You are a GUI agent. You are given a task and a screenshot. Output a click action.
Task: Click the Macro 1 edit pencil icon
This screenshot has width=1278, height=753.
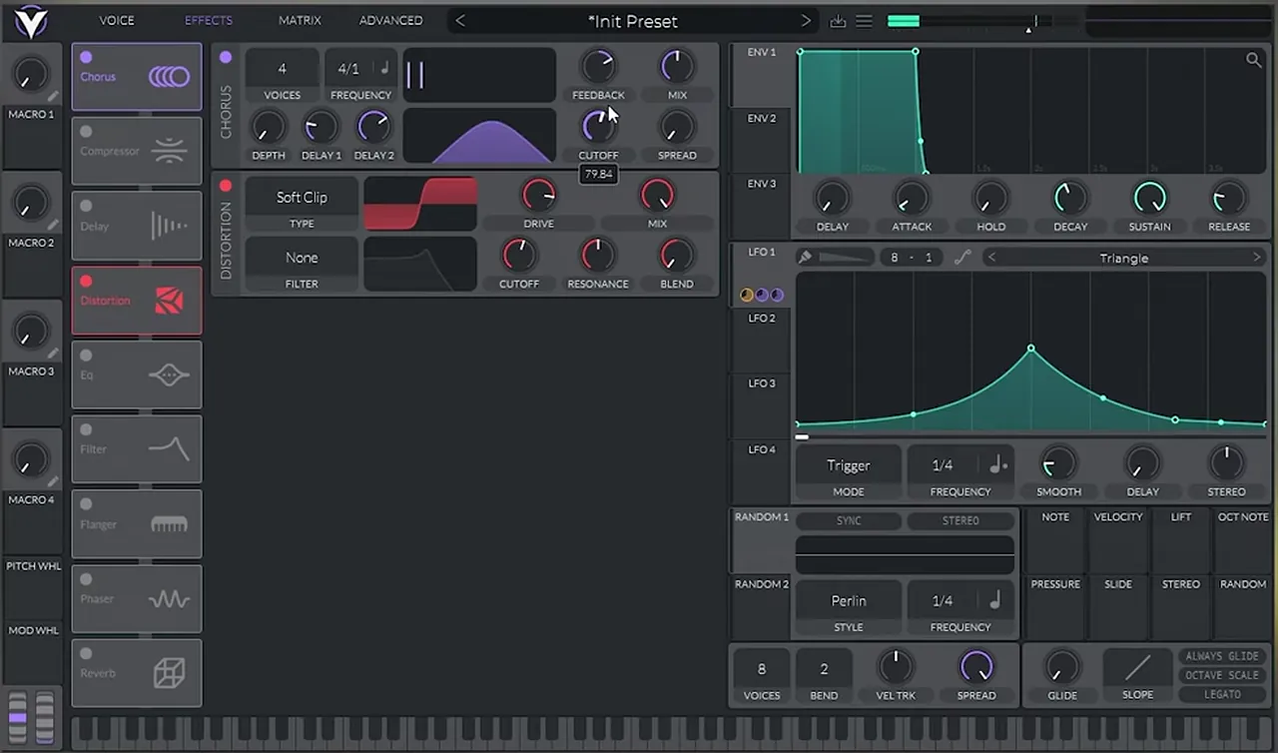pyautogui.click(x=53, y=96)
